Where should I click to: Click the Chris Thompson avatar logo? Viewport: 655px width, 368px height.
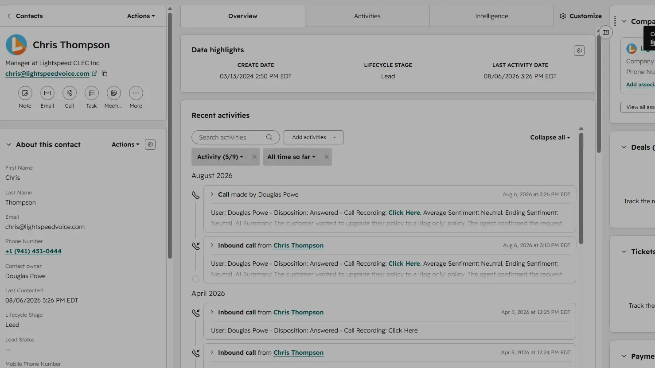coord(16,45)
